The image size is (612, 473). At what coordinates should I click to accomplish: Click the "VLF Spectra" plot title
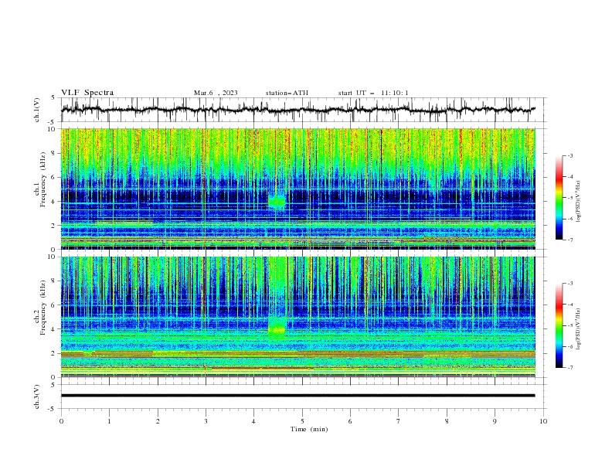[87, 93]
